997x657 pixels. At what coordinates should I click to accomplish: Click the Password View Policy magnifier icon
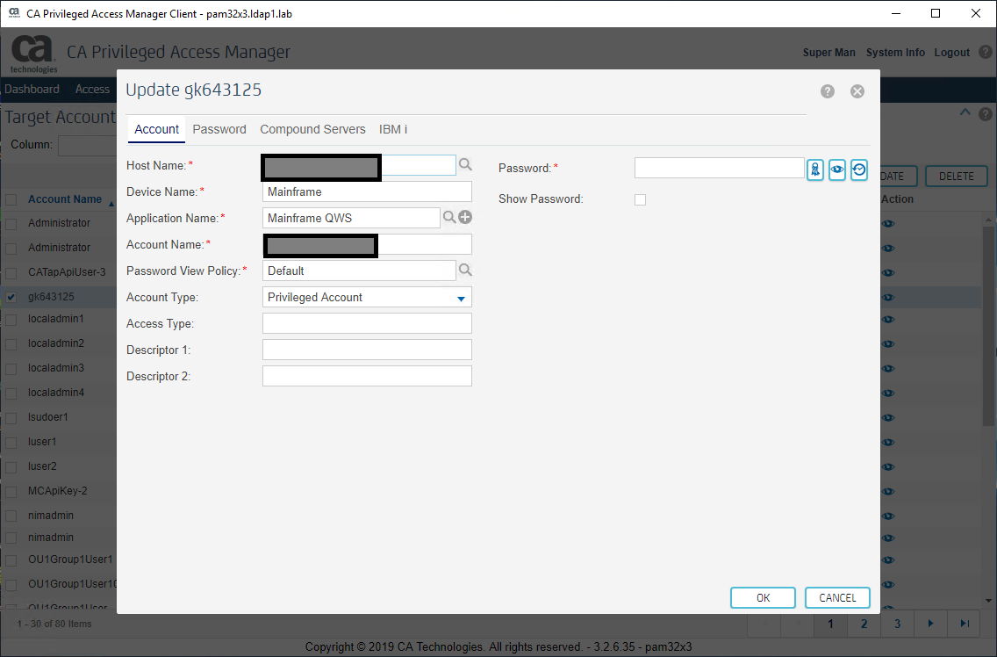tap(465, 270)
